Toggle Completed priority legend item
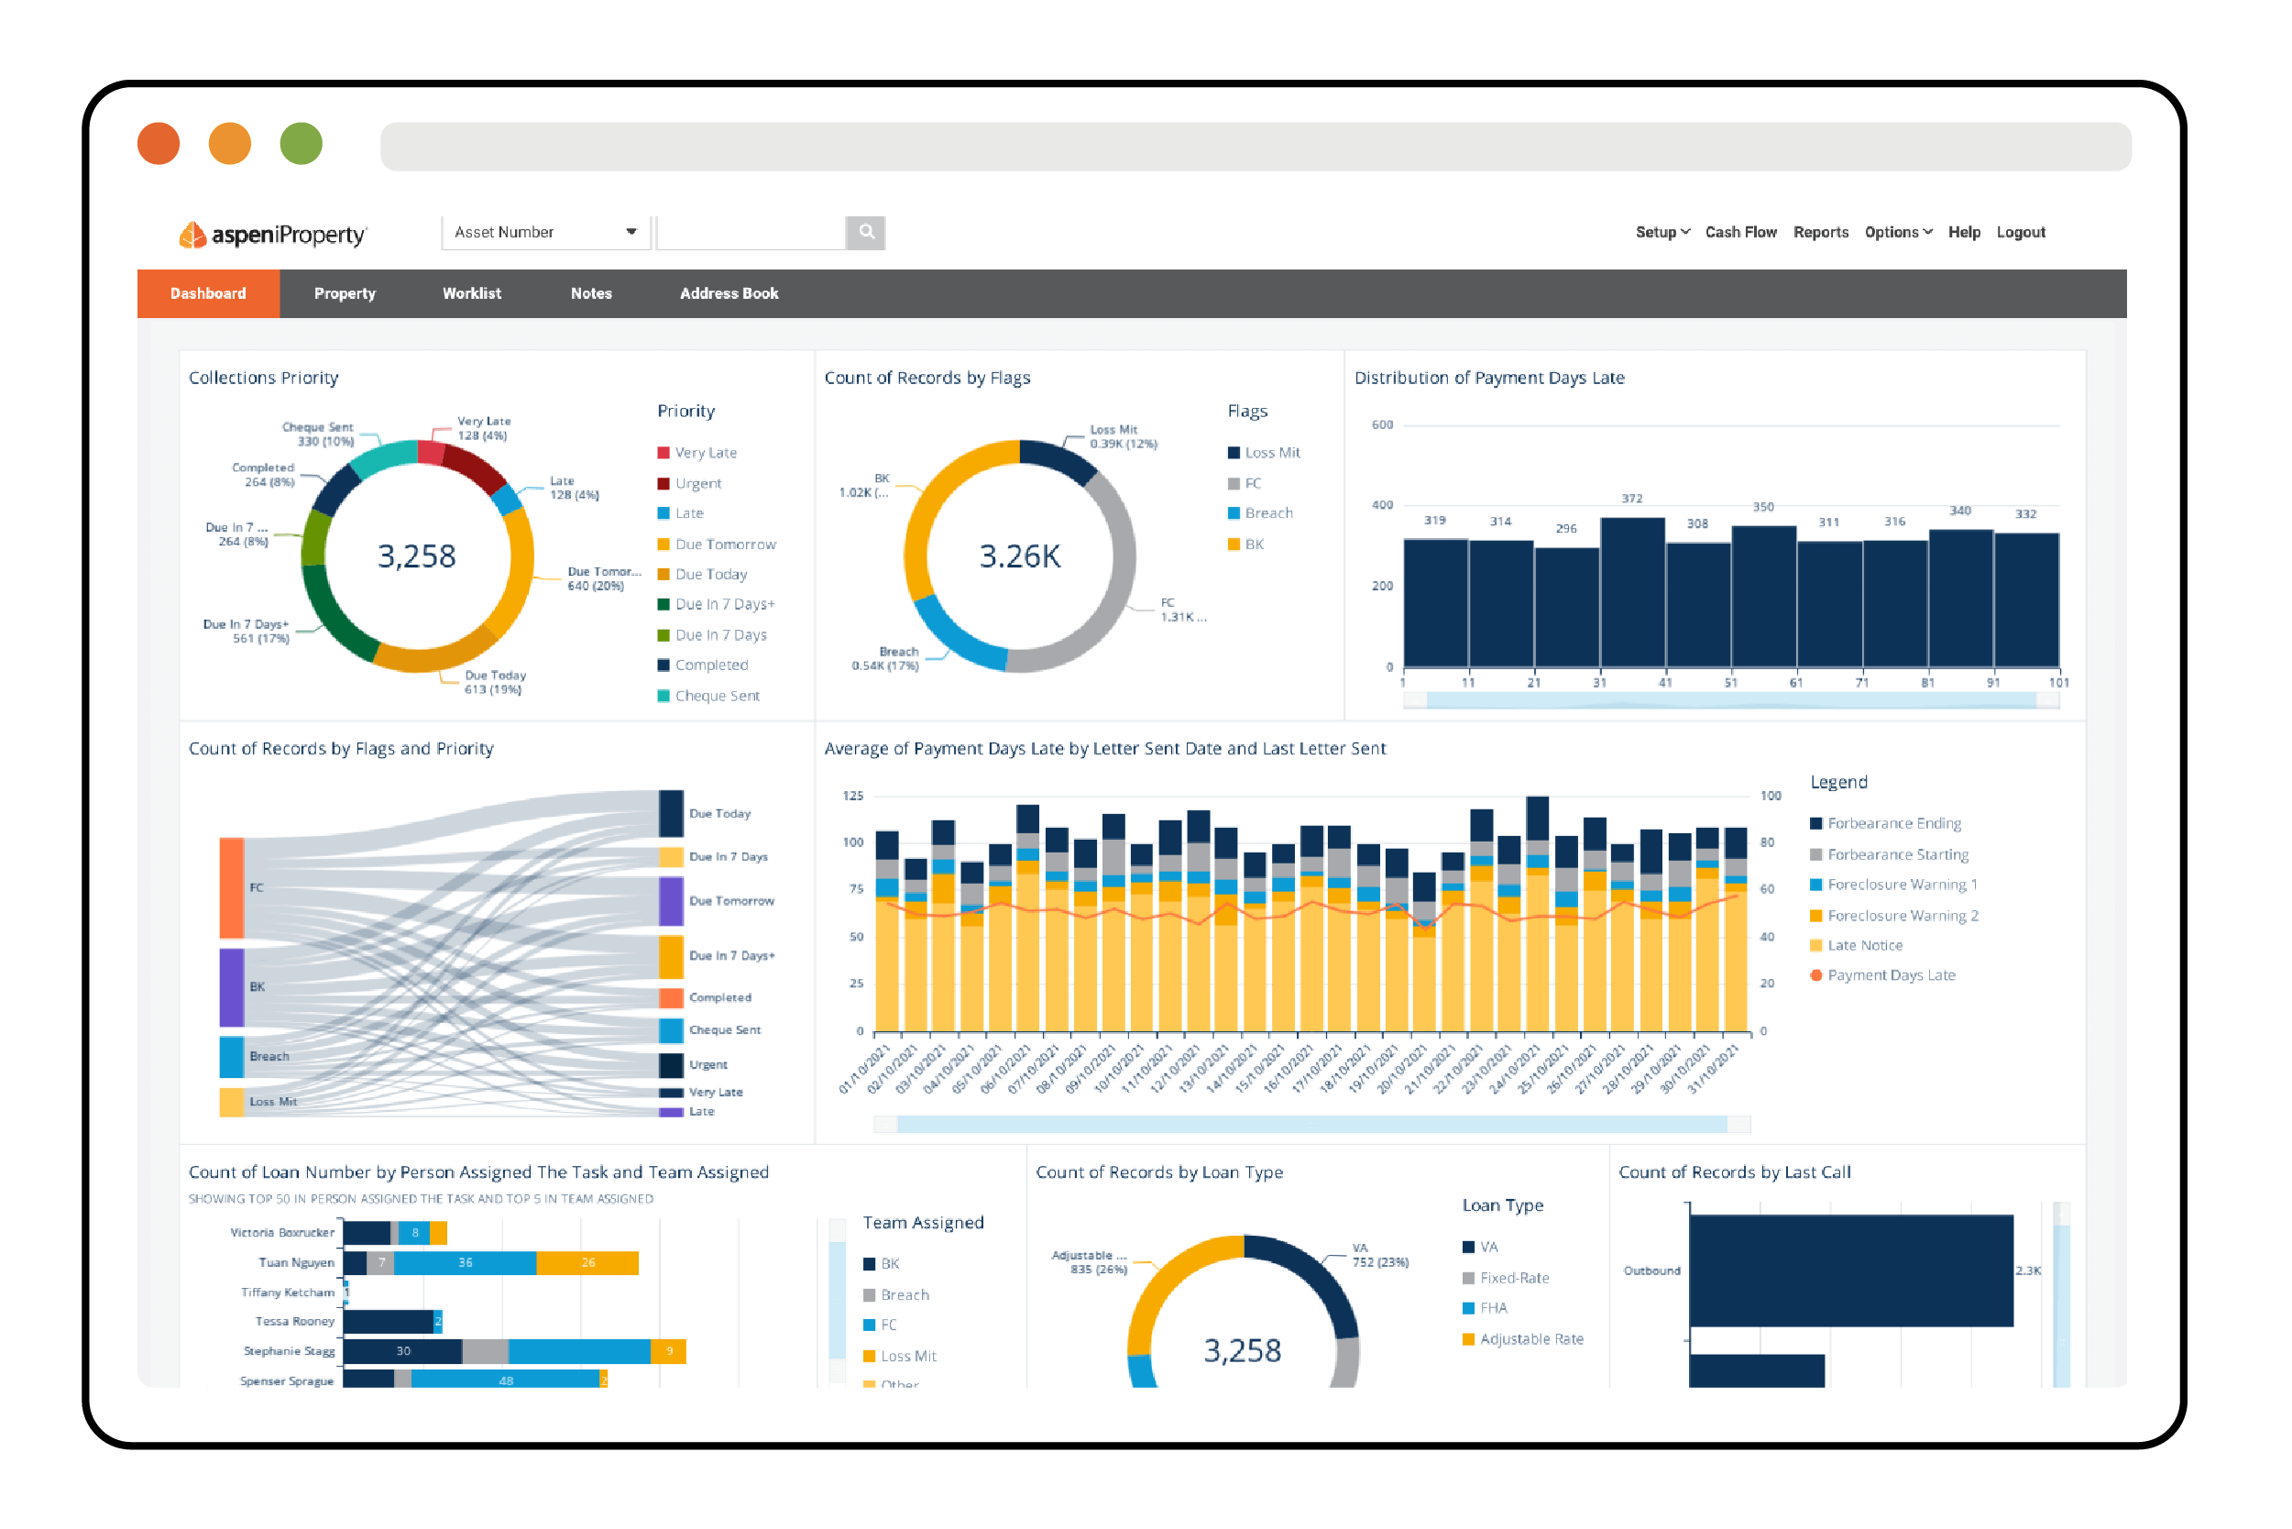The width and height of the screenshot is (2292, 1529). (x=703, y=665)
